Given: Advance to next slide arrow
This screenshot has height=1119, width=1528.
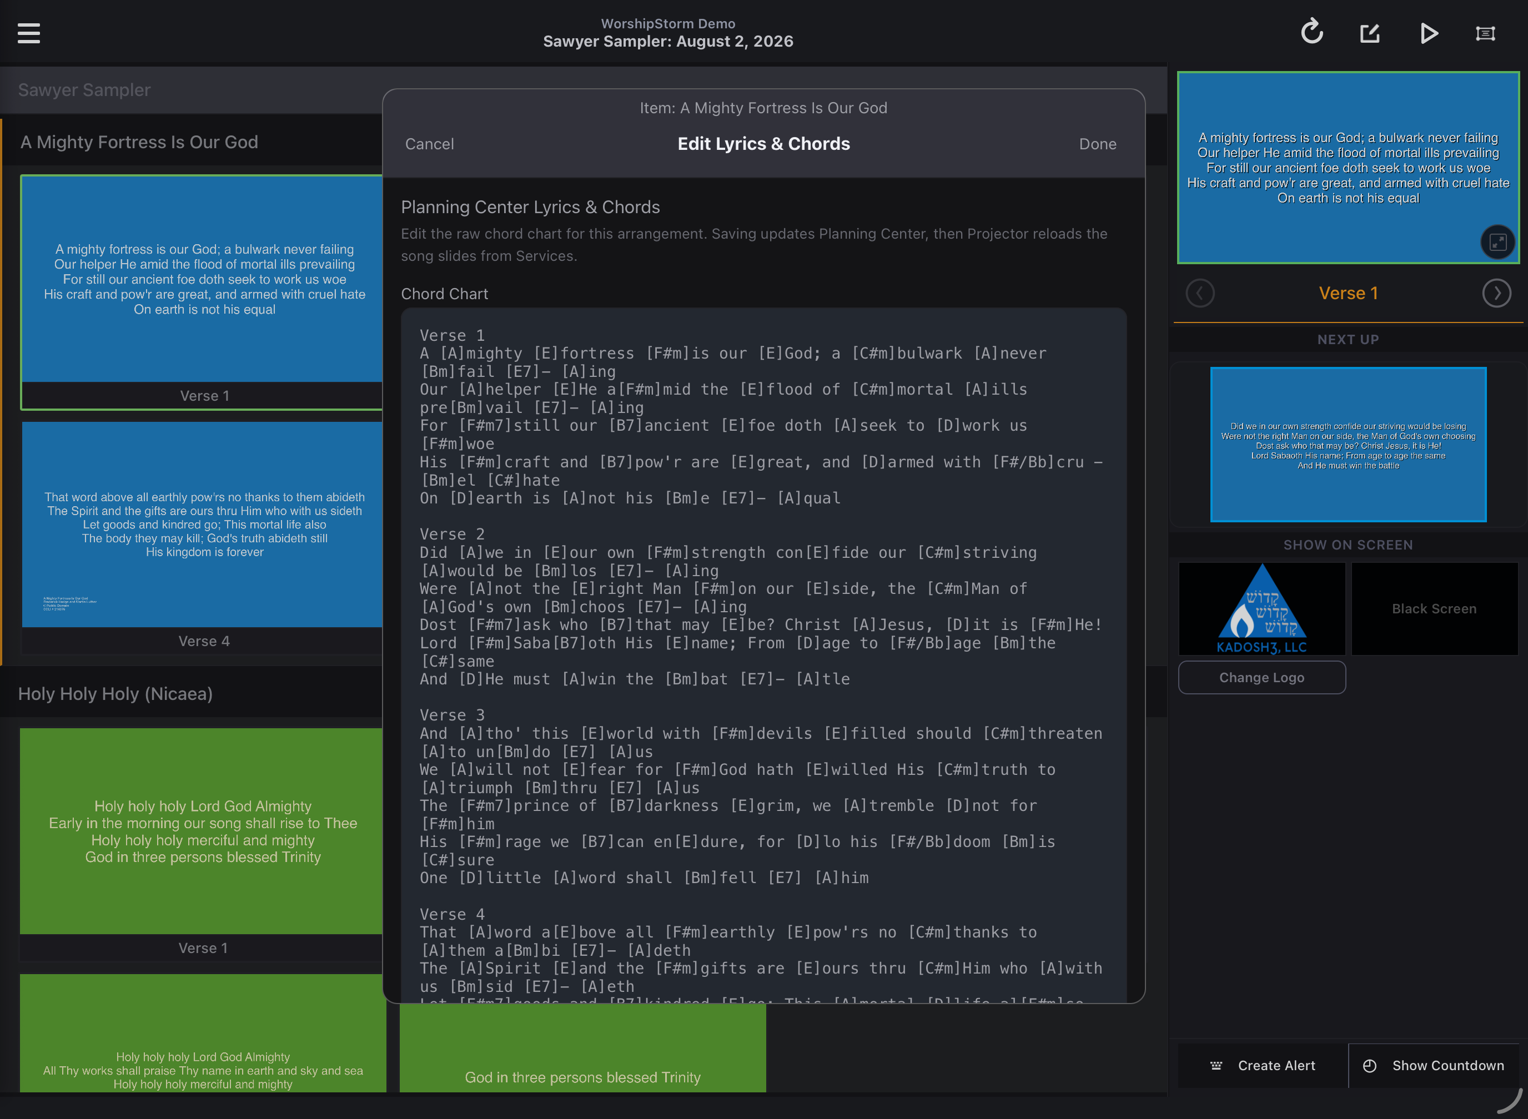Looking at the screenshot, I should 1496,293.
